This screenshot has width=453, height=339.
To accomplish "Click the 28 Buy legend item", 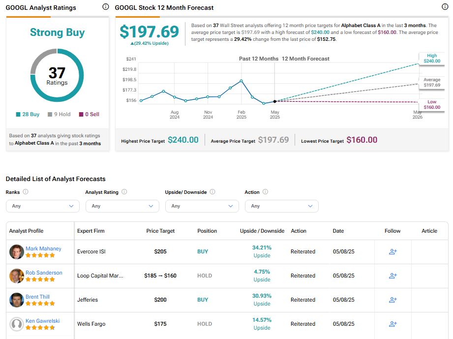I will [x=28, y=114].
